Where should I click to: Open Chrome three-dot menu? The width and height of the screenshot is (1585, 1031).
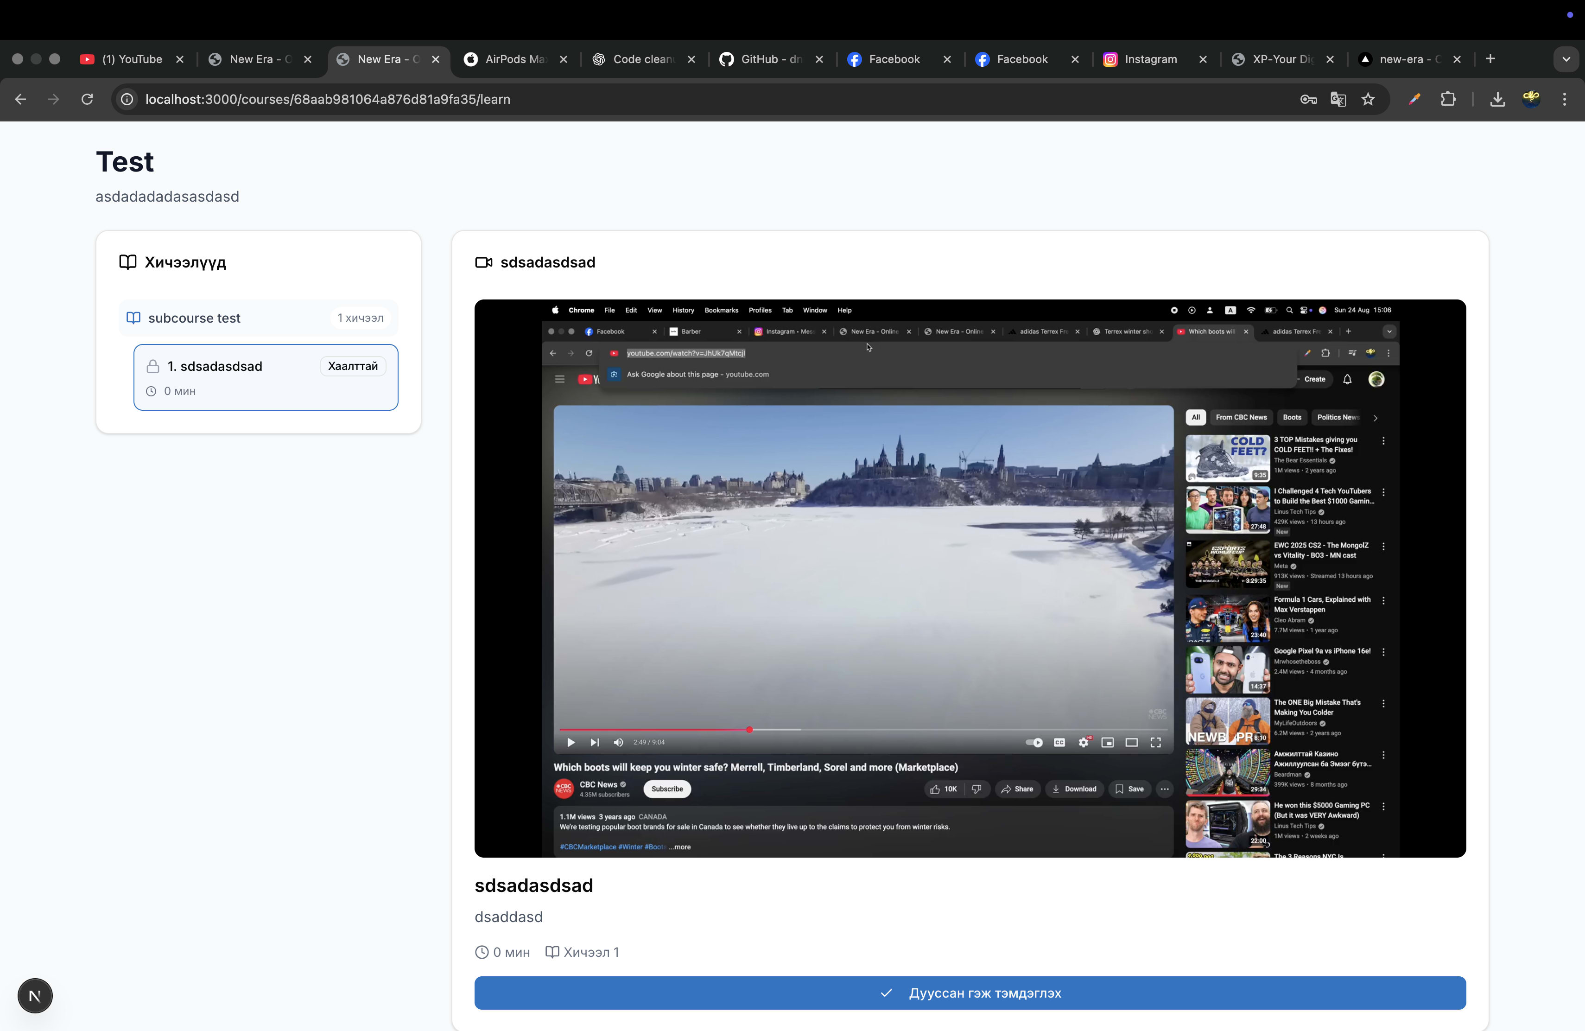click(1564, 99)
